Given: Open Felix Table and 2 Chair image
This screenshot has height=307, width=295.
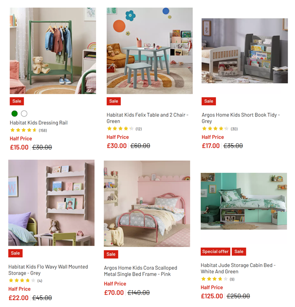Looking at the screenshot, I should pos(150,50).
